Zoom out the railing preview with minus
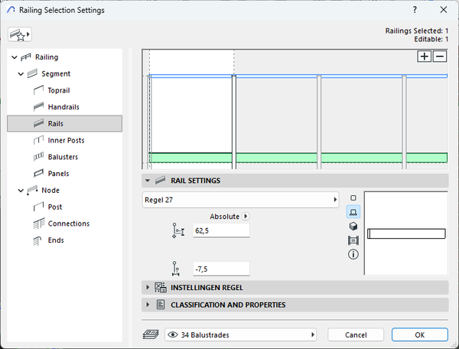The image size is (459, 349). [439, 56]
